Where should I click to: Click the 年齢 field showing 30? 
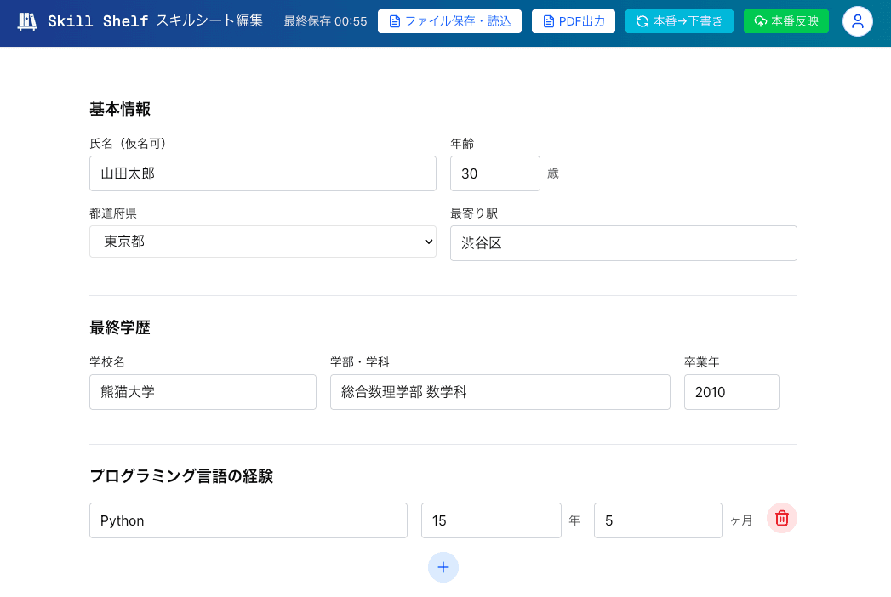pyautogui.click(x=495, y=173)
